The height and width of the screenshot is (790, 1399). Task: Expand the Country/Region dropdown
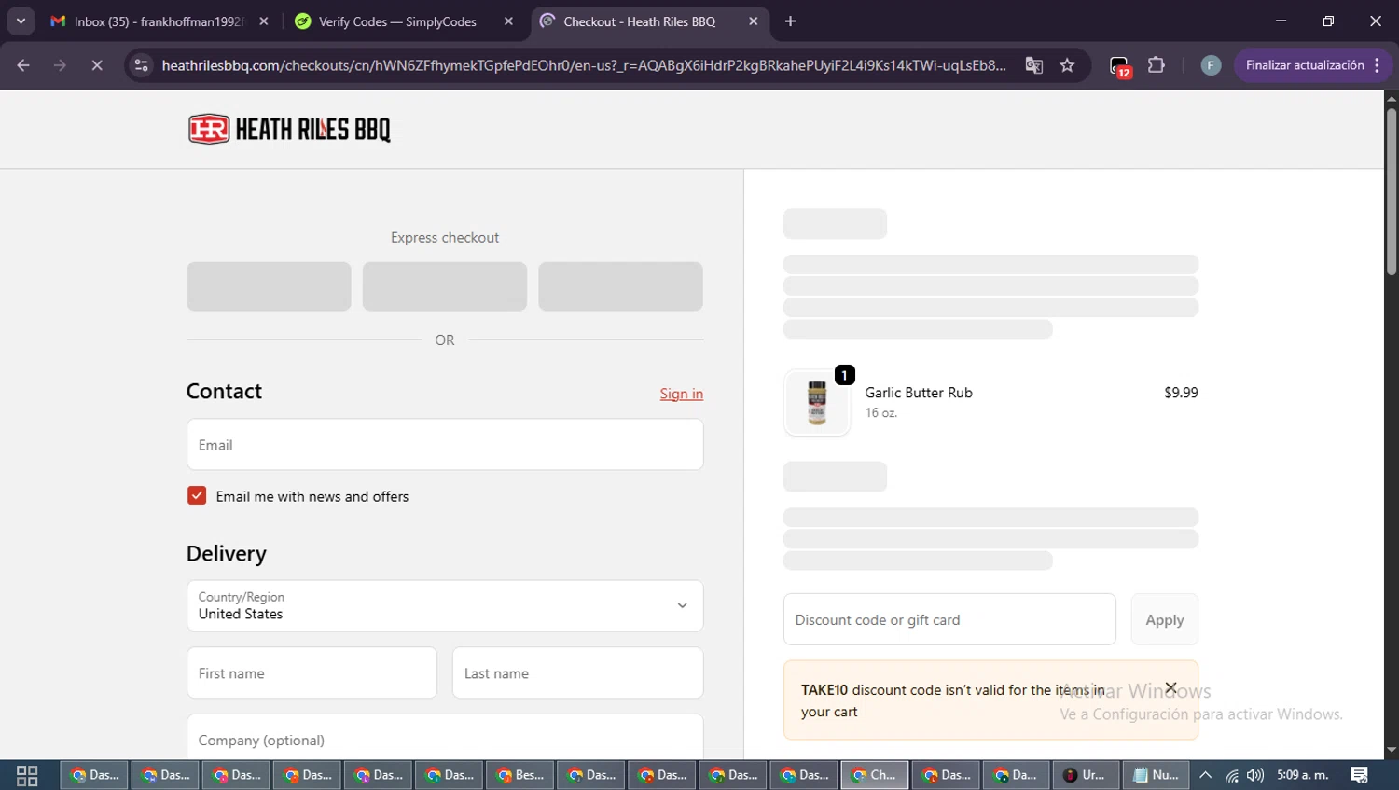[445, 606]
